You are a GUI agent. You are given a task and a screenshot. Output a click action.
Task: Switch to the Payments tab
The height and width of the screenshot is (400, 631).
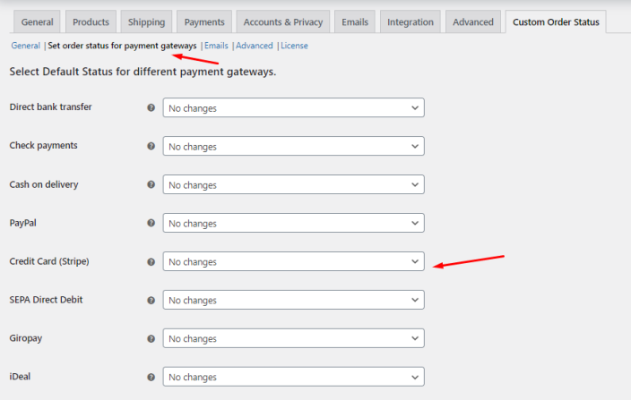tap(204, 21)
